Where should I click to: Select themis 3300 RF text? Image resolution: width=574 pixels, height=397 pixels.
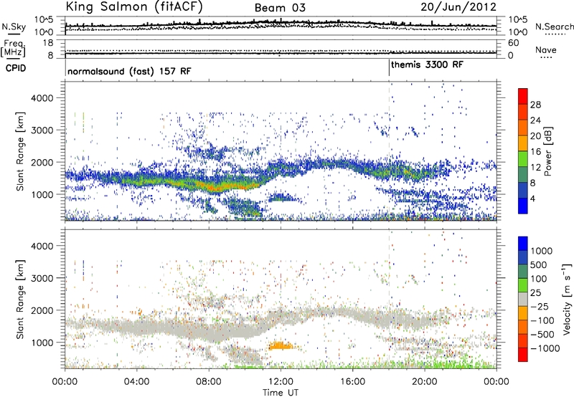click(427, 65)
